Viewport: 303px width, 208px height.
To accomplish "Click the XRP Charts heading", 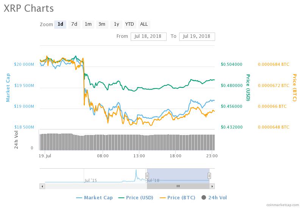I will tap(29, 8).
